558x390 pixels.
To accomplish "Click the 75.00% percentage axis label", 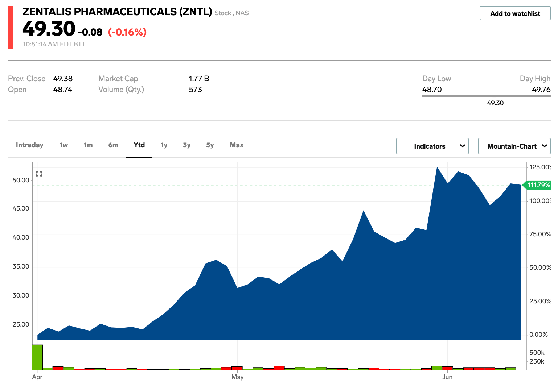I will (540, 234).
